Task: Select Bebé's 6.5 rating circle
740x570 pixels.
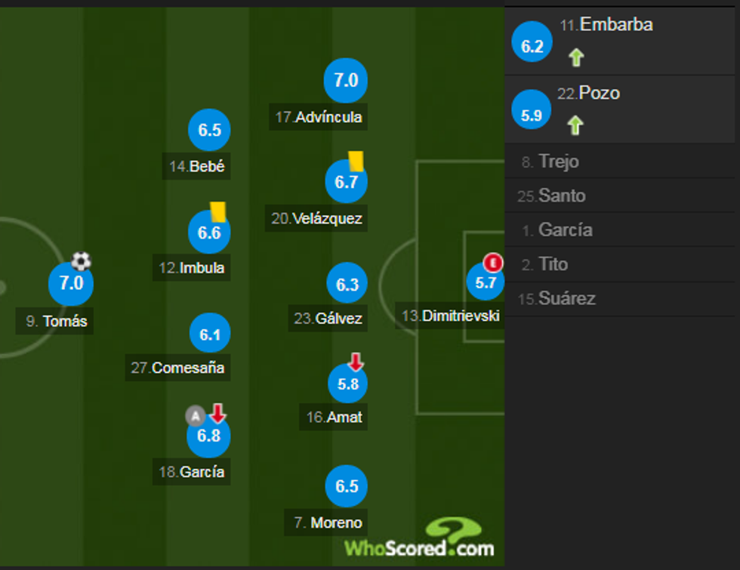Action: pyautogui.click(x=209, y=130)
